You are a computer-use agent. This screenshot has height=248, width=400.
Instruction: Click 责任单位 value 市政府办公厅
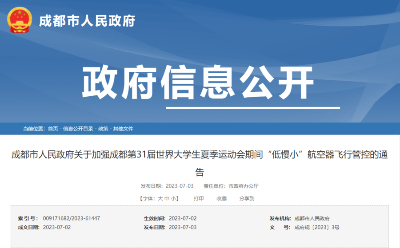click(x=243, y=186)
